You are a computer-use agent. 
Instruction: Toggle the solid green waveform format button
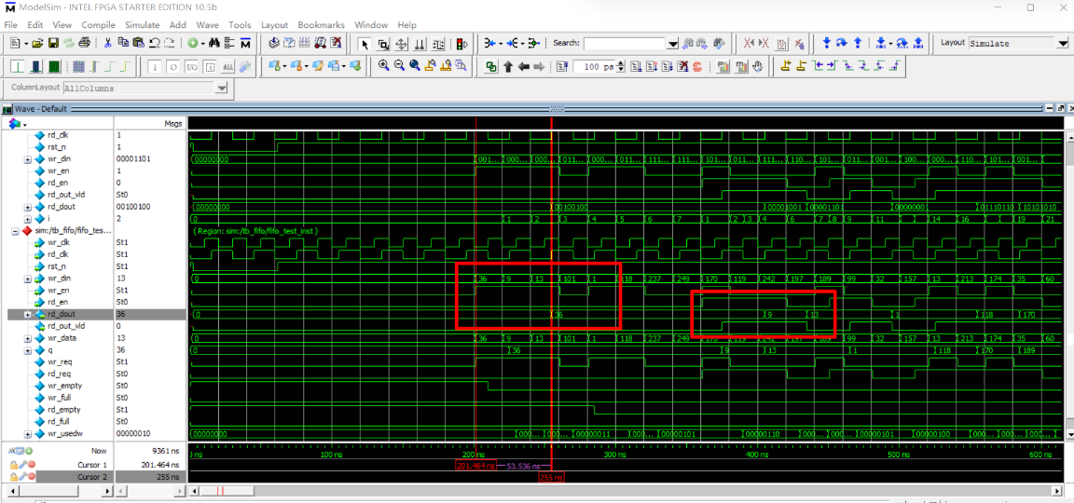(54, 66)
